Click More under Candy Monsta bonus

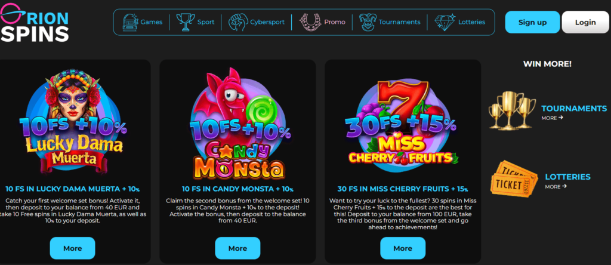pos(237,248)
